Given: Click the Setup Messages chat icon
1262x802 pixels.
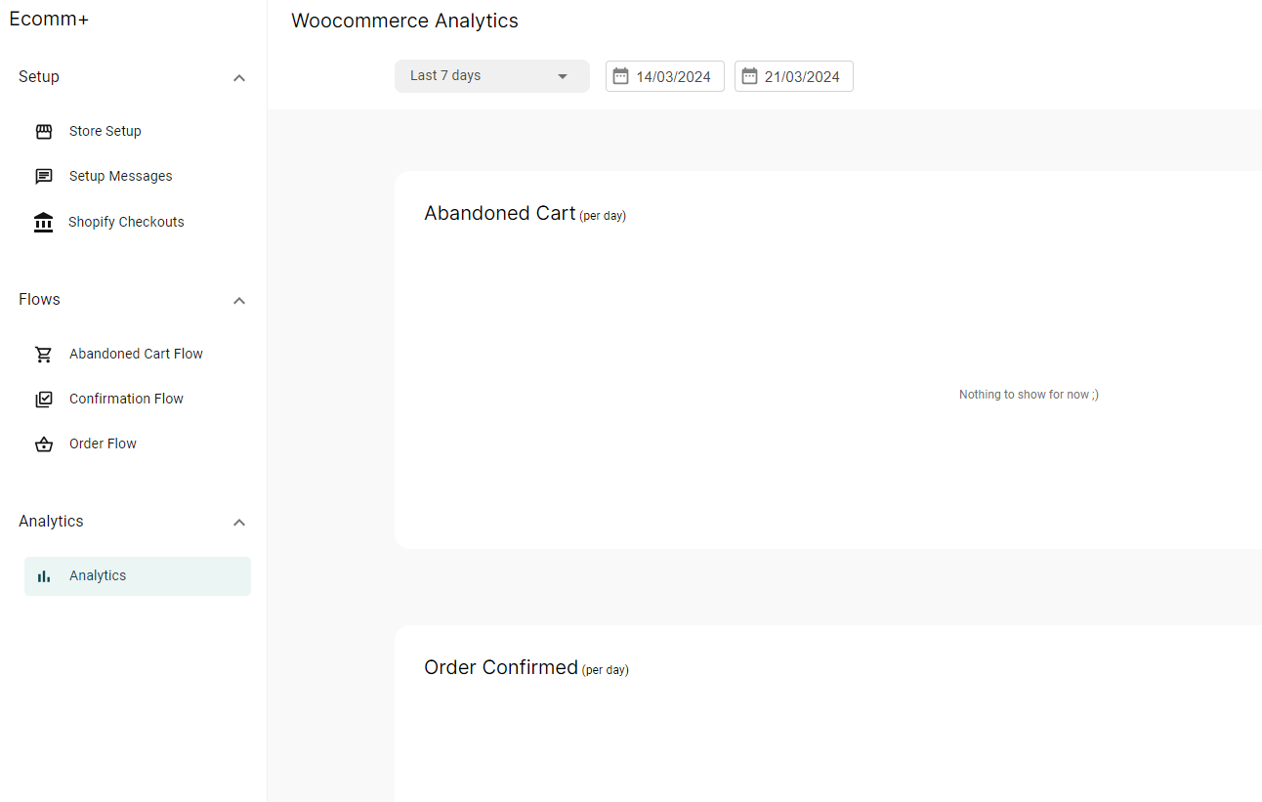Looking at the screenshot, I should 44,177.
